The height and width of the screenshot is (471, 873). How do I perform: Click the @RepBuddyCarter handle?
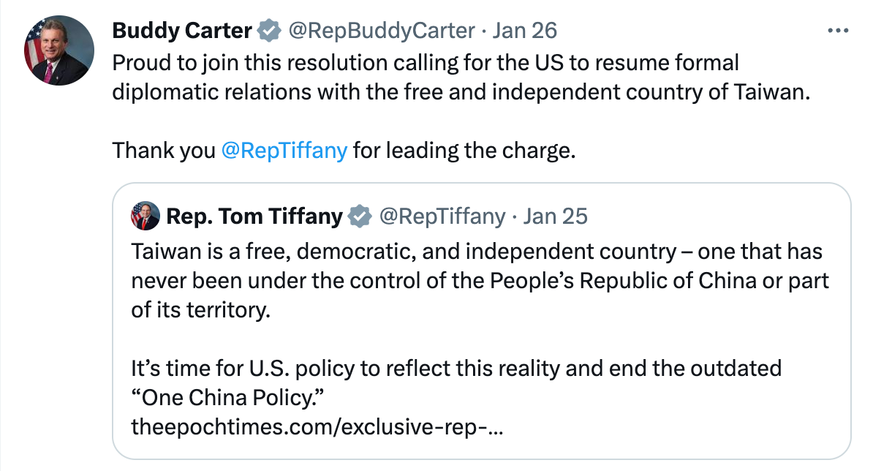point(382,31)
